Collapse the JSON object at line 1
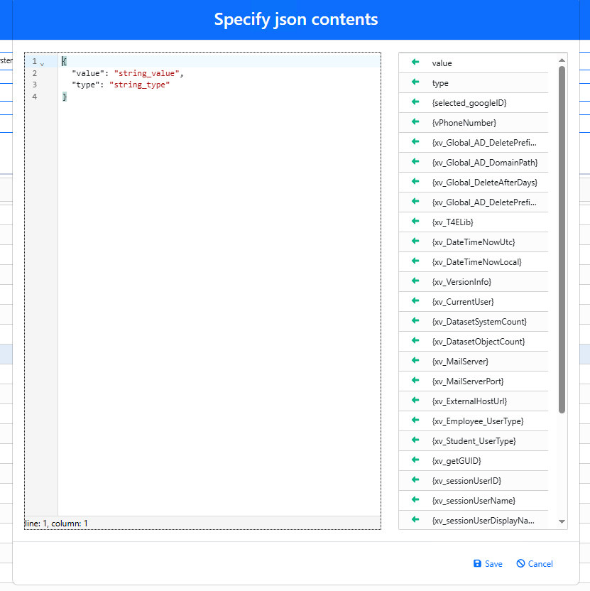 pyautogui.click(x=42, y=64)
